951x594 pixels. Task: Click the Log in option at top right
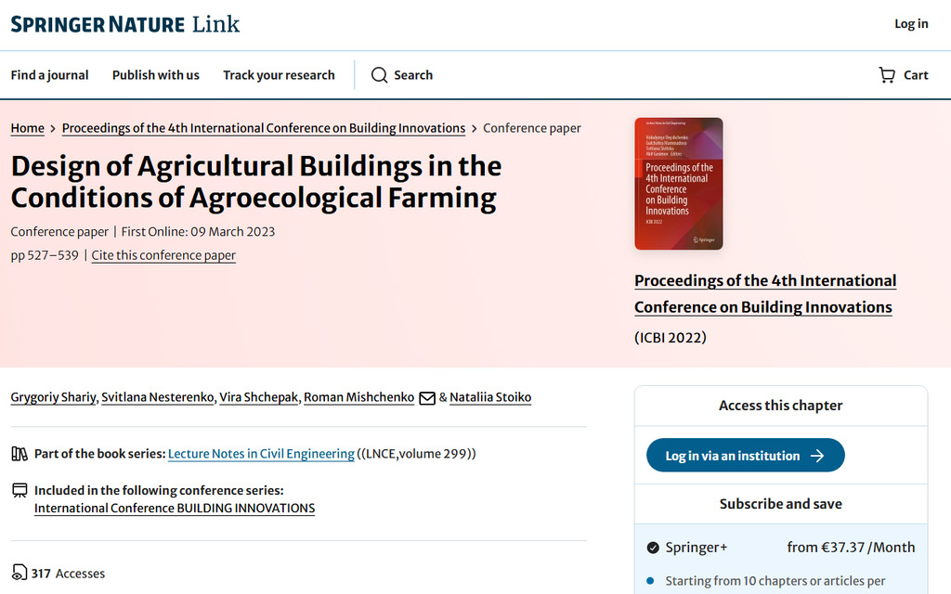(x=911, y=24)
